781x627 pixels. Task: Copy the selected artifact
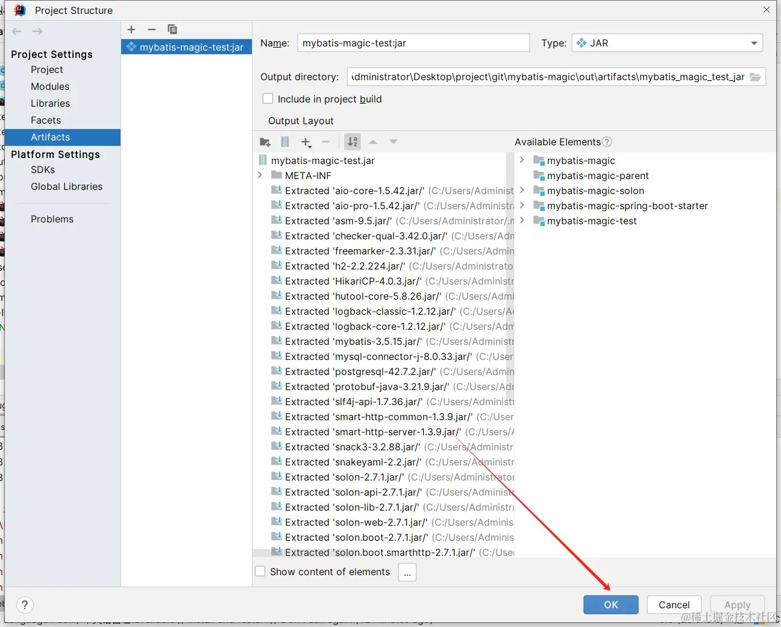click(x=172, y=30)
